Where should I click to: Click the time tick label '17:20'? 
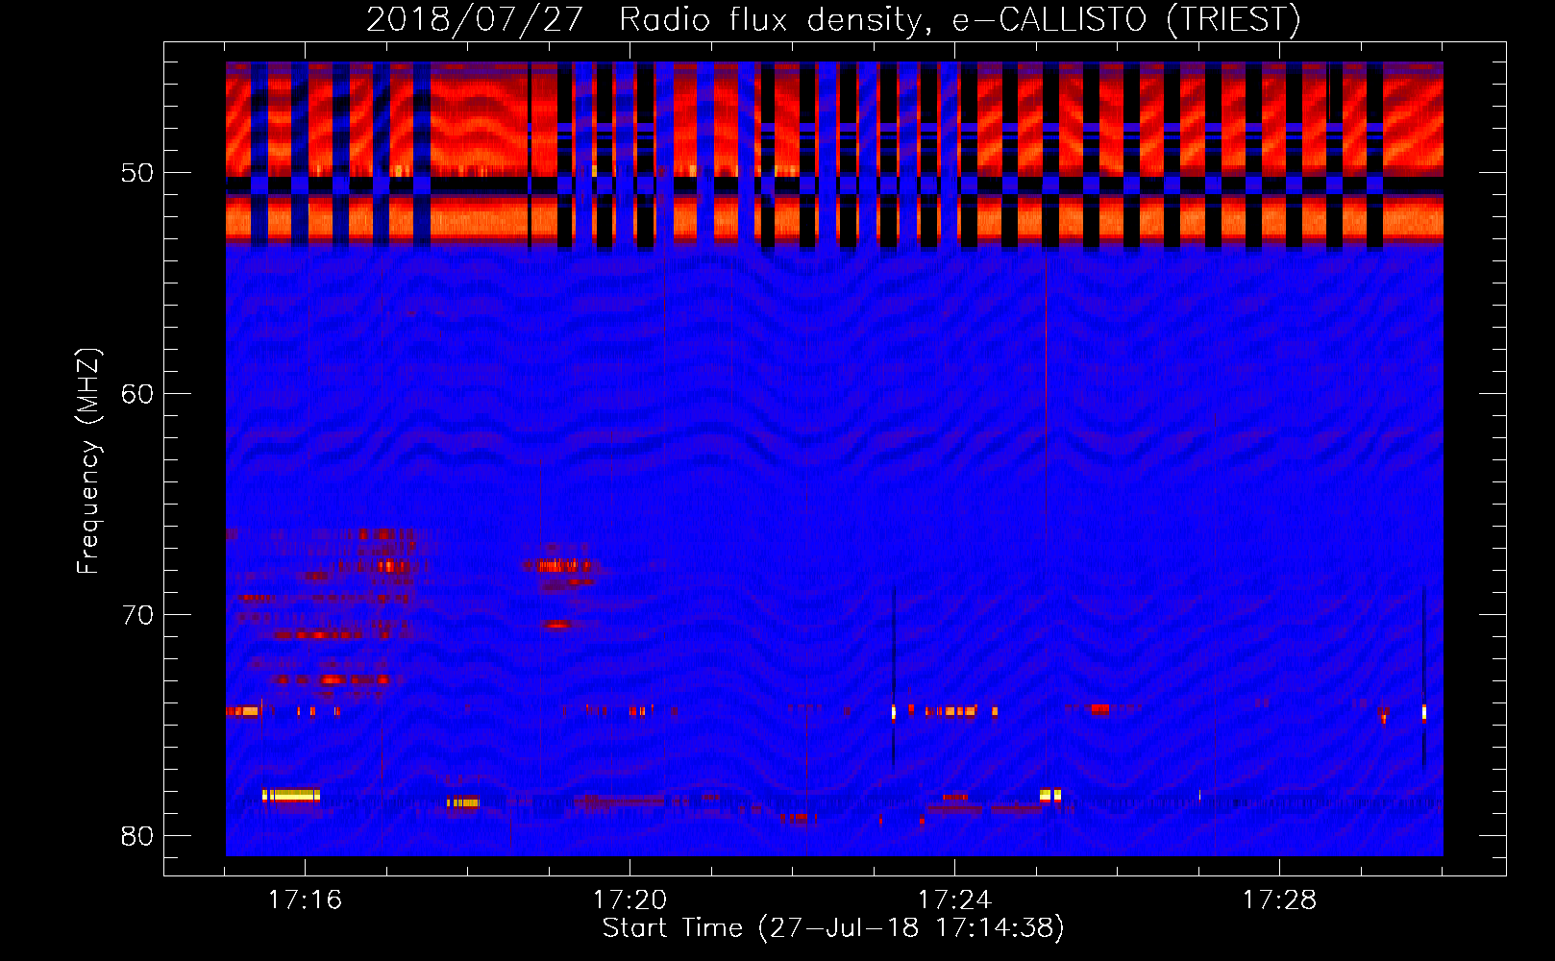click(x=629, y=899)
